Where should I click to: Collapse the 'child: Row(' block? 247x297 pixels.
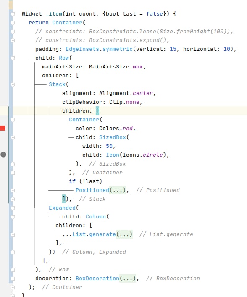point(13,58)
